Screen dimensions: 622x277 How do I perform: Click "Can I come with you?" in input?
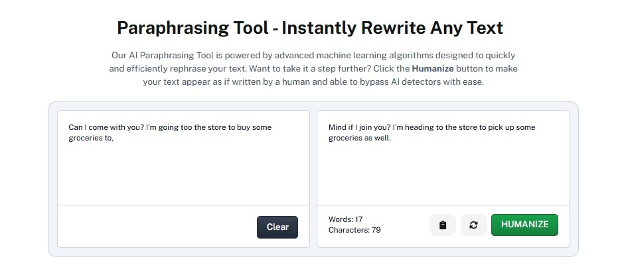tap(106, 127)
